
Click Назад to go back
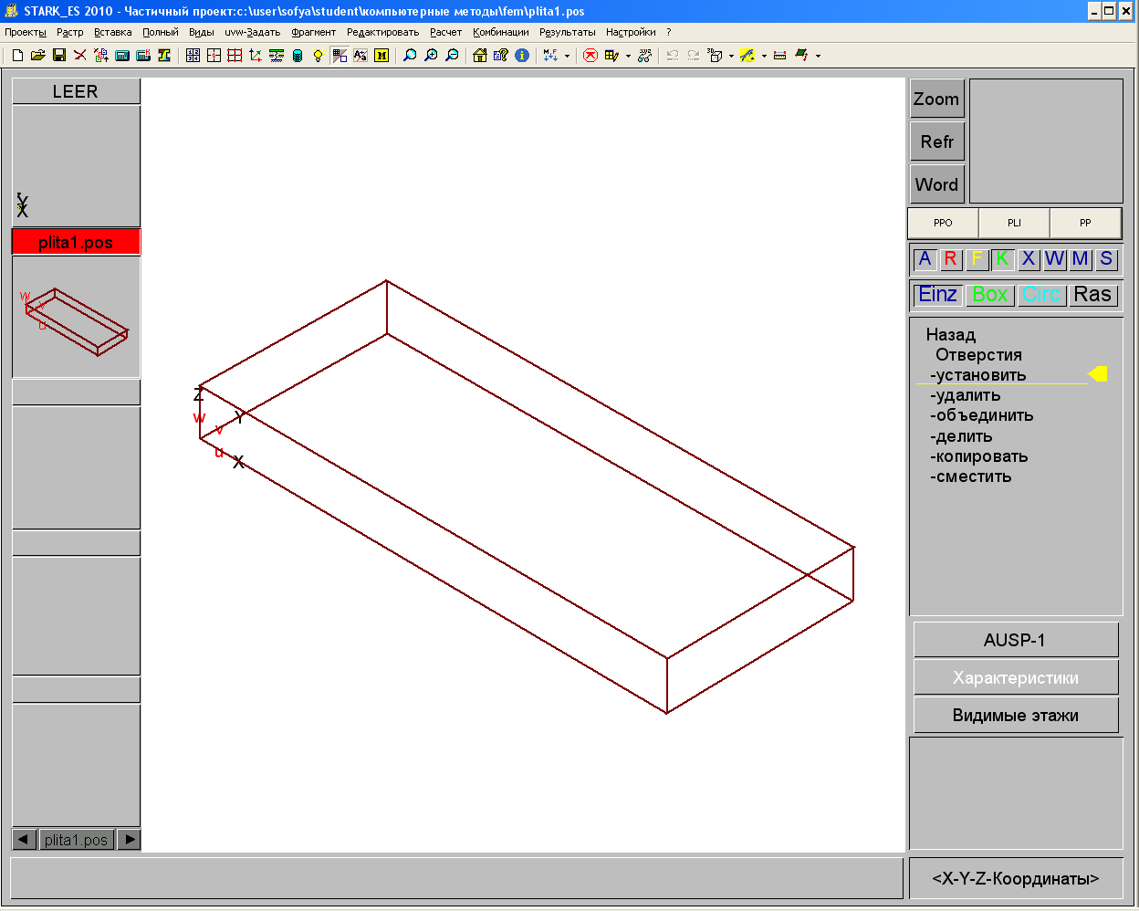click(x=951, y=335)
